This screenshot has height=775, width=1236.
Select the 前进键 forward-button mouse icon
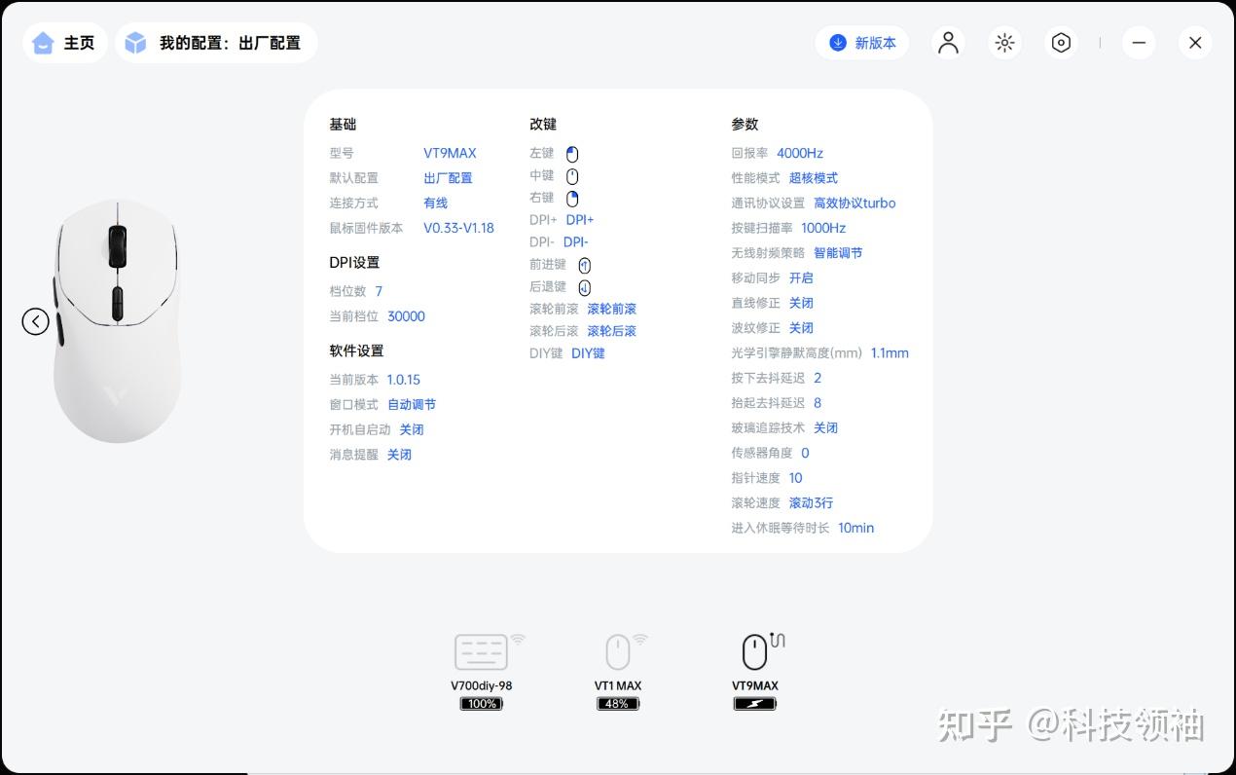pos(584,265)
